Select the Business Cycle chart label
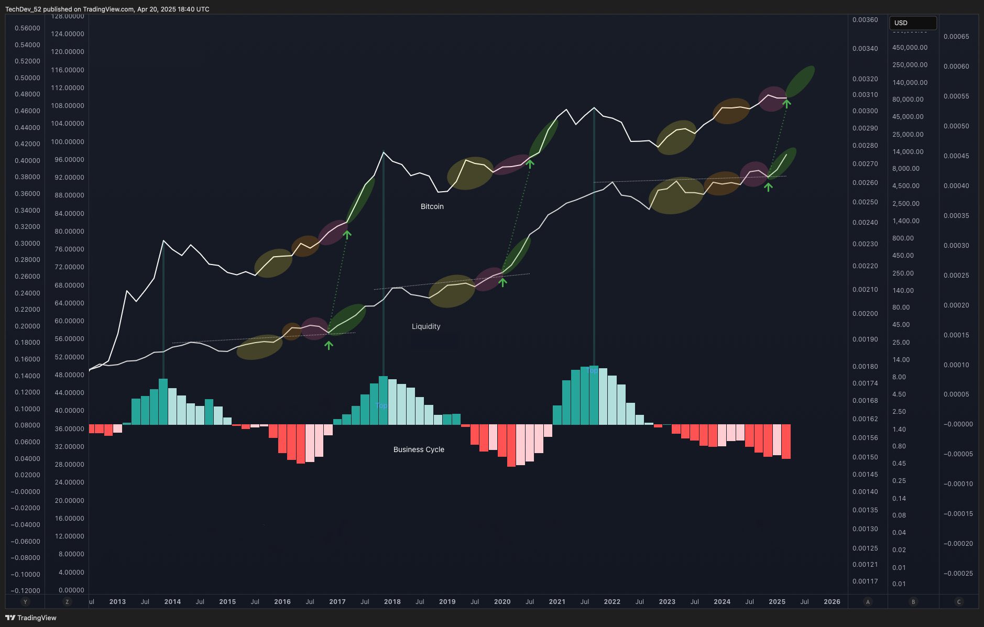Viewport: 984px width, 627px height. [x=419, y=449]
